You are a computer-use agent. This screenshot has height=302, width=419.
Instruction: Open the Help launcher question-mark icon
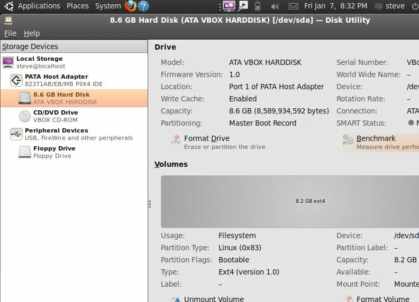point(143,6)
